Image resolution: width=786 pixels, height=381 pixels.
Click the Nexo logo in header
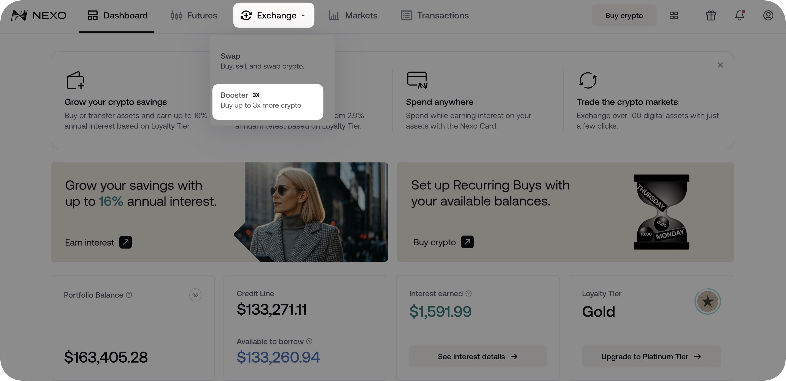[x=39, y=15]
